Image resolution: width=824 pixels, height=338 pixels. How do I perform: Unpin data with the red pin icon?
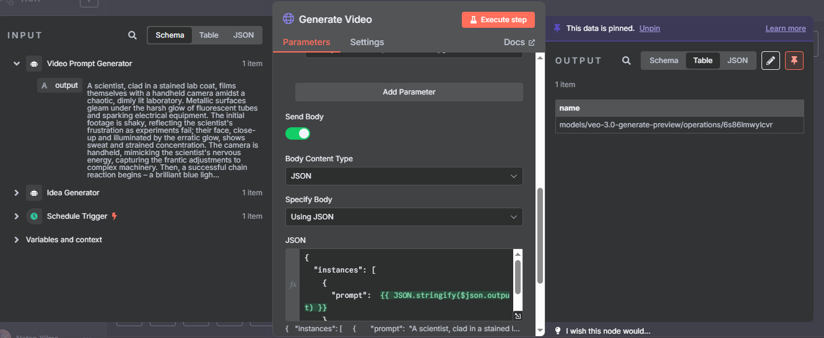coord(794,61)
